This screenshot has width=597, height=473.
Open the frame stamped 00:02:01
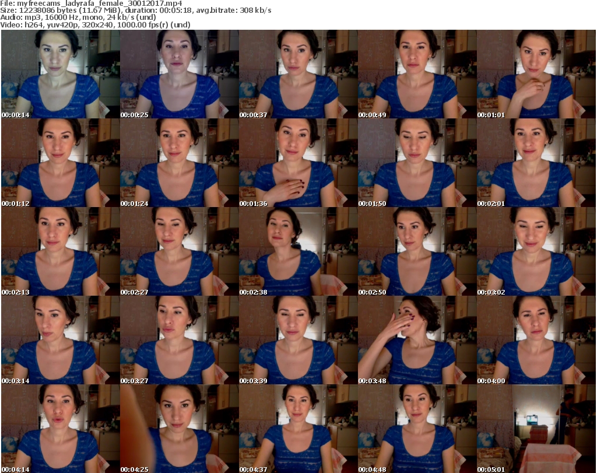click(536, 163)
